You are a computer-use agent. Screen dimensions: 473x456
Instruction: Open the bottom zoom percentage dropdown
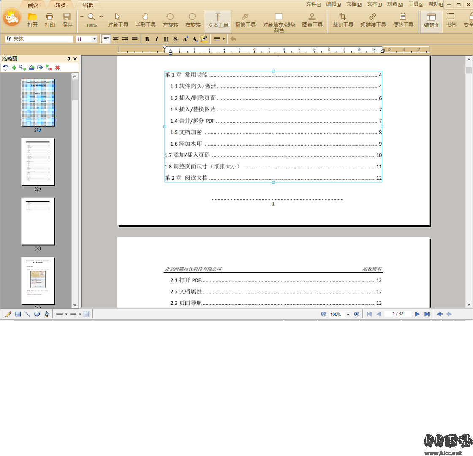pos(348,314)
